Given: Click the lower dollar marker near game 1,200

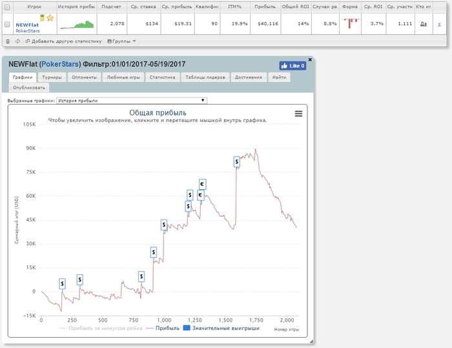Looking at the screenshot, I should click(x=188, y=206).
